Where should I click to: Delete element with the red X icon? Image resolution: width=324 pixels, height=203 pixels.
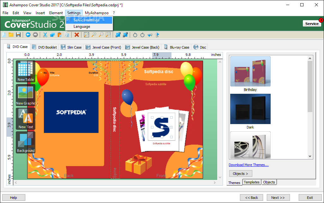click(77, 35)
